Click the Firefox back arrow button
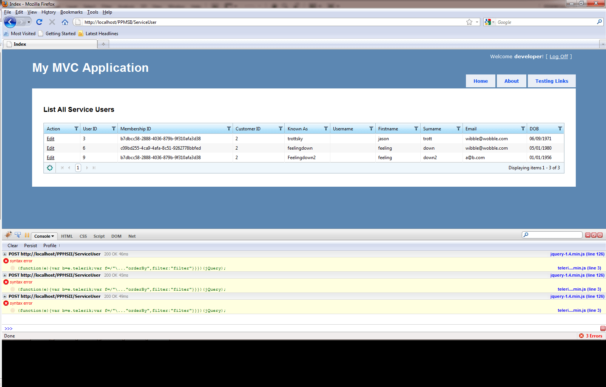This screenshot has width=606, height=387. click(10, 22)
